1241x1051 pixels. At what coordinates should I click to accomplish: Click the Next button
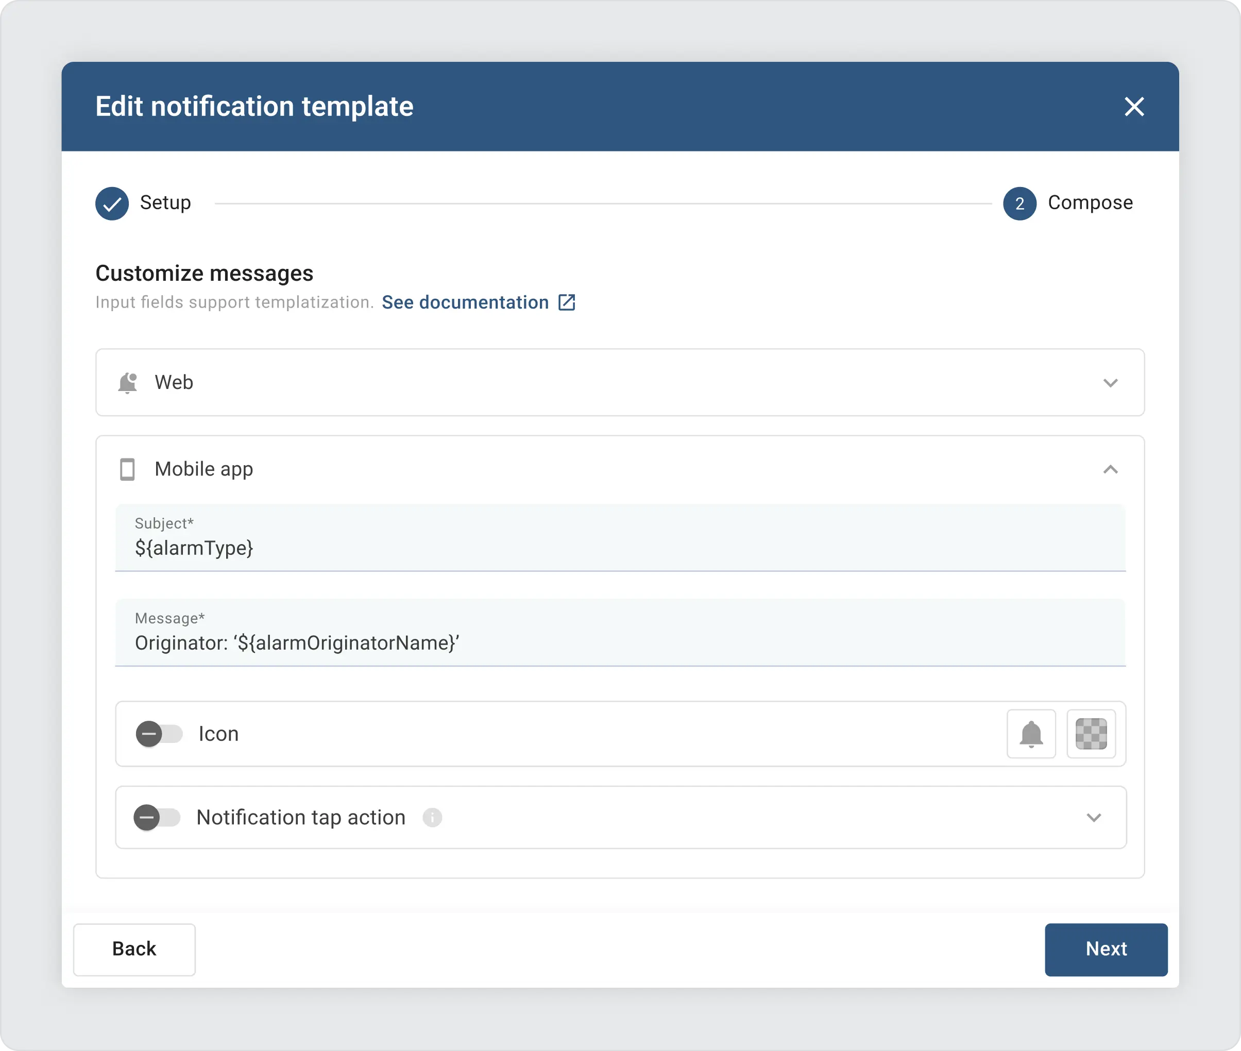tap(1106, 950)
